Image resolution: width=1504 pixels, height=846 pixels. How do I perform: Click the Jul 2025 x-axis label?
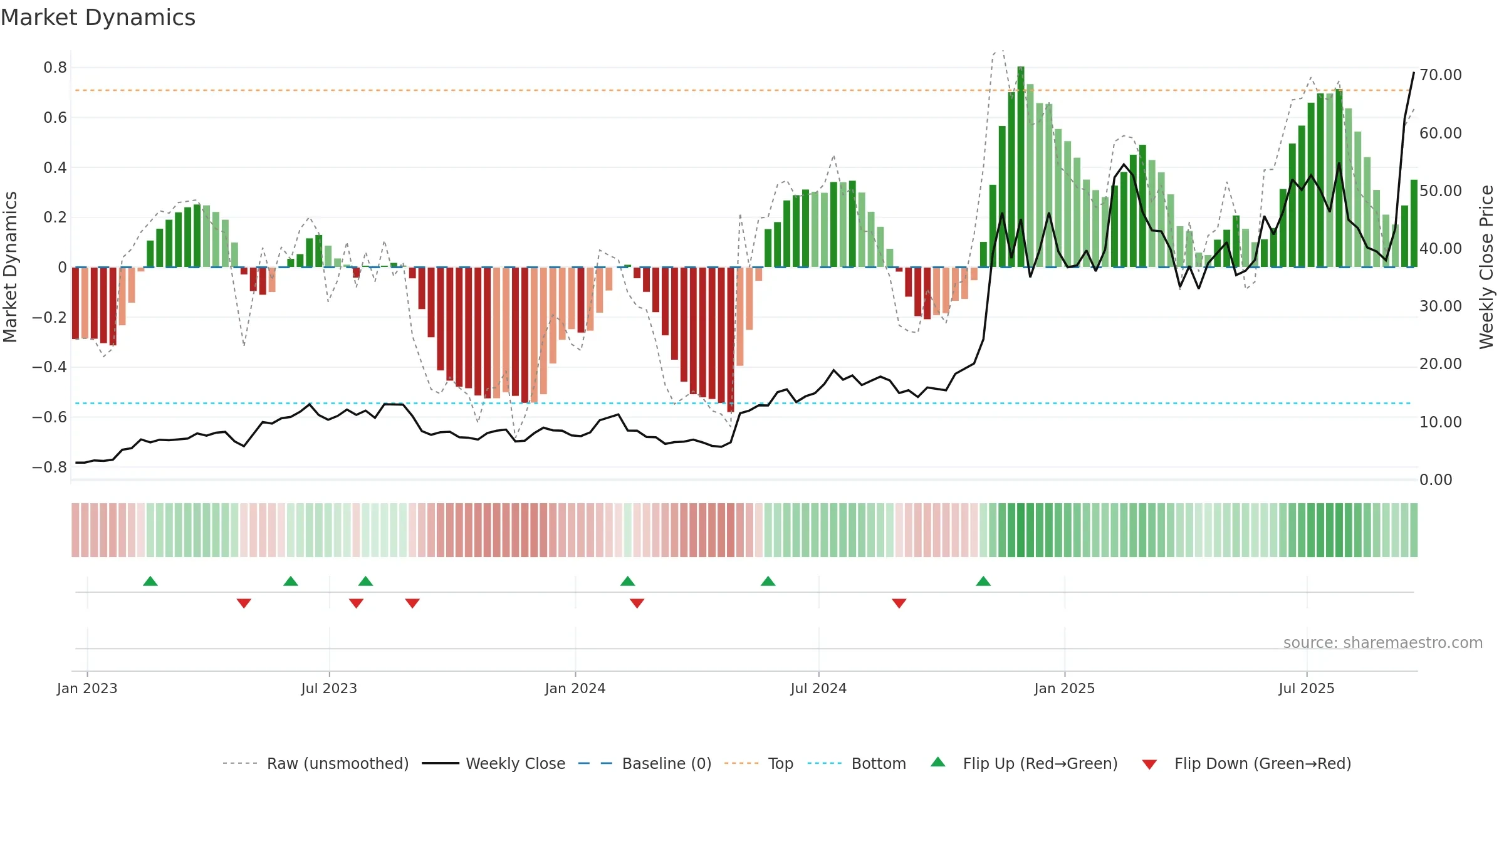(1307, 688)
